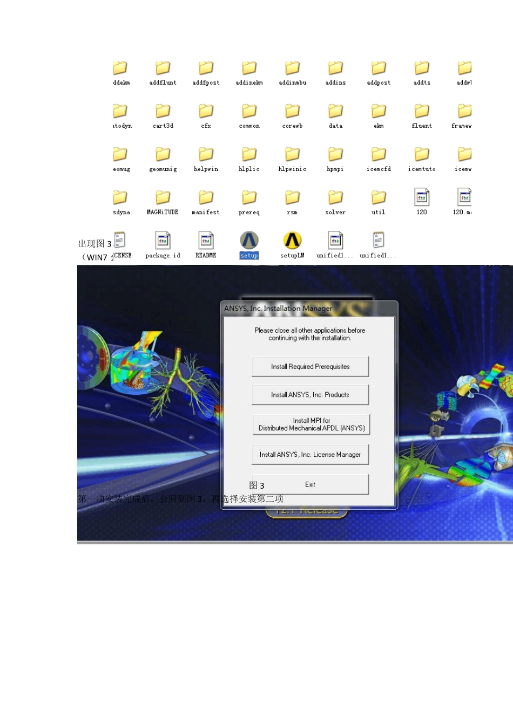The image size is (513, 725).
Task: Click Install ANSYS, Inc. Products button
Action: point(310,395)
